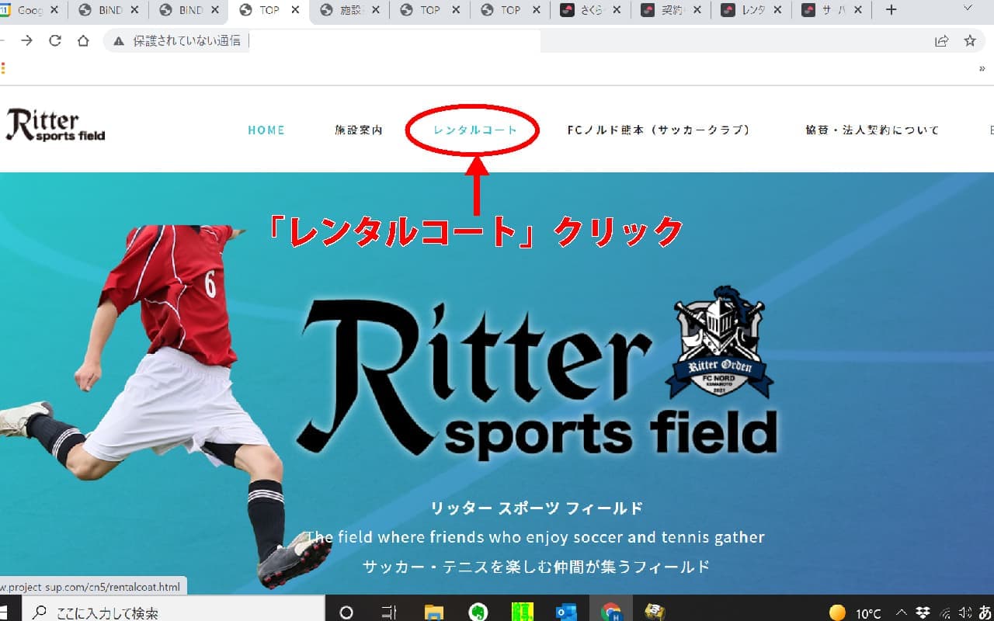Click the share page icon
Image resolution: width=994 pixels, height=621 pixels.
(x=941, y=41)
